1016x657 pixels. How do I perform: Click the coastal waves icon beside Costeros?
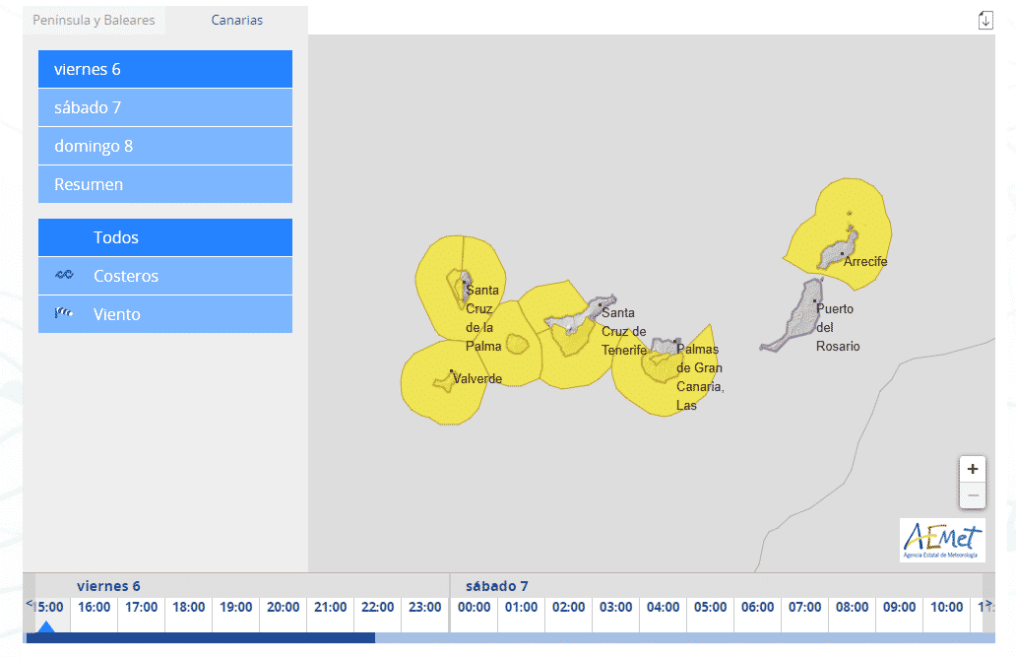coord(64,276)
